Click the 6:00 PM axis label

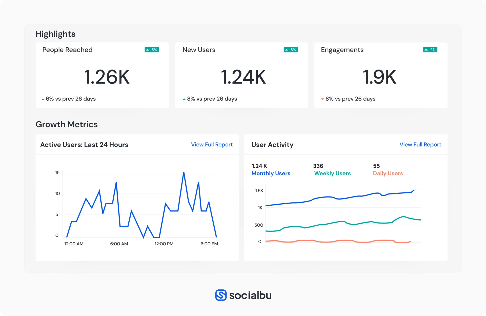coord(209,244)
